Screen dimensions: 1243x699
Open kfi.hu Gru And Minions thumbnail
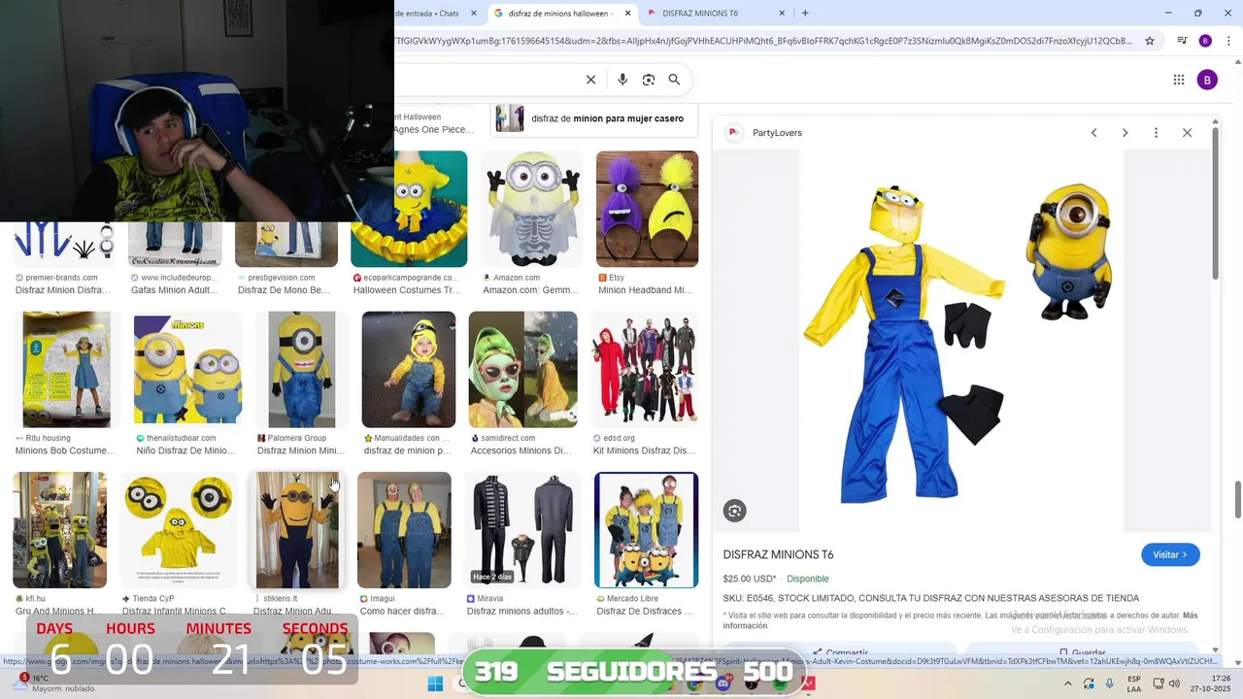coord(59,530)
